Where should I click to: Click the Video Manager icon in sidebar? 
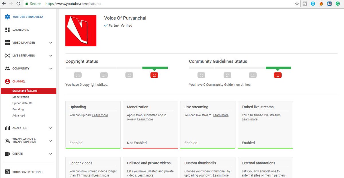(x=7, y=43)
